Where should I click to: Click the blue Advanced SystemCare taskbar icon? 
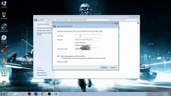click(x=36, y=94)
